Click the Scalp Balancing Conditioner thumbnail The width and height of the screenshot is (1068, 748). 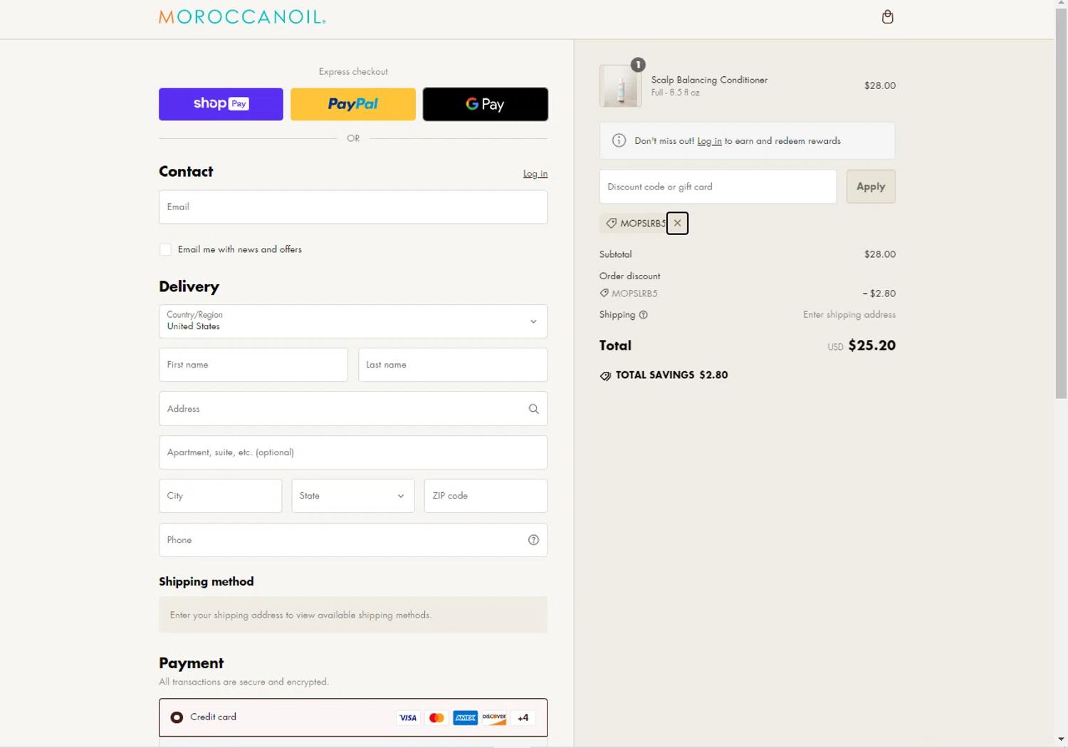click(x=621, y=86)
